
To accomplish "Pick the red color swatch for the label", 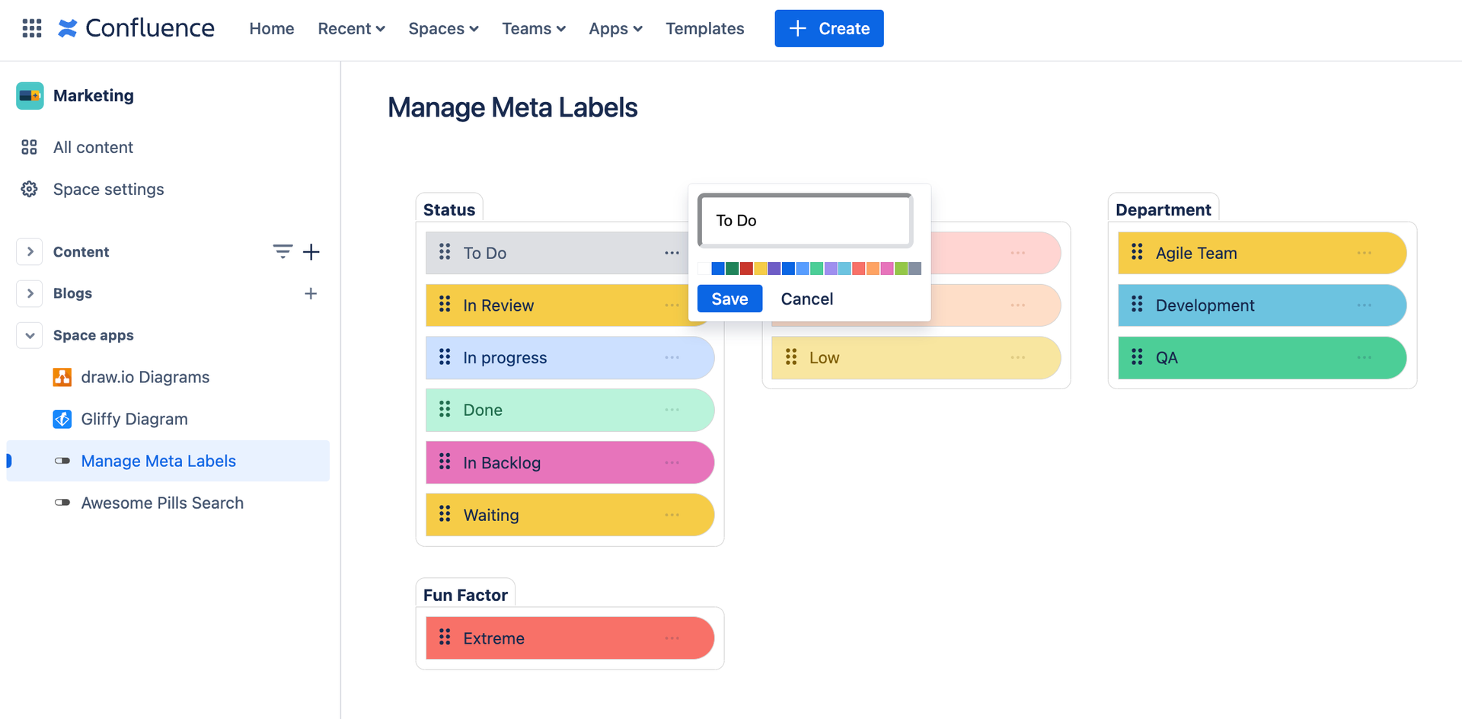I will [745, 268].
